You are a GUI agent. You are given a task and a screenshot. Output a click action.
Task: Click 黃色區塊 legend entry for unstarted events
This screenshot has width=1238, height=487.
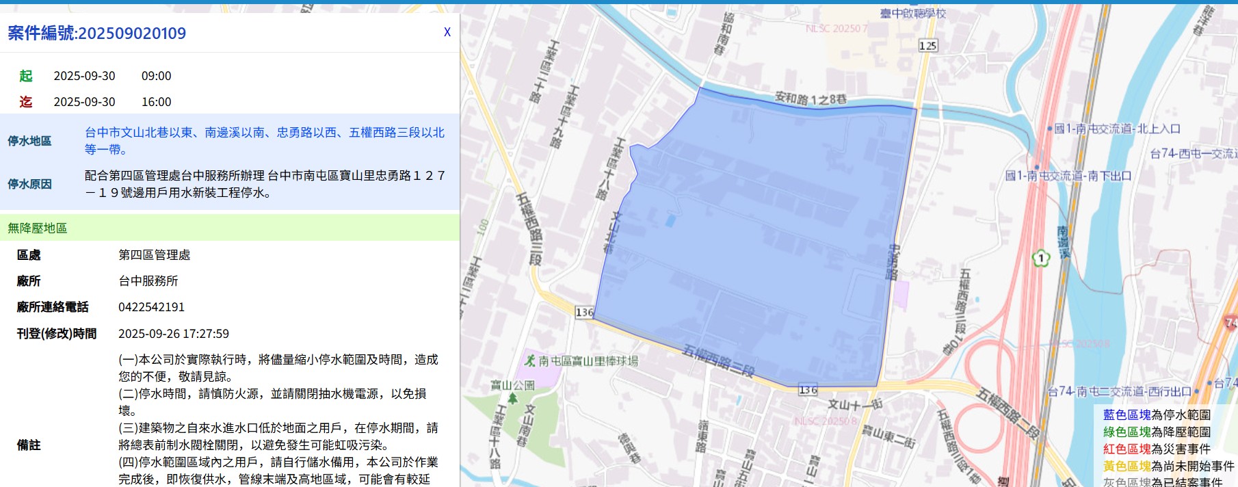point(1127,466)
